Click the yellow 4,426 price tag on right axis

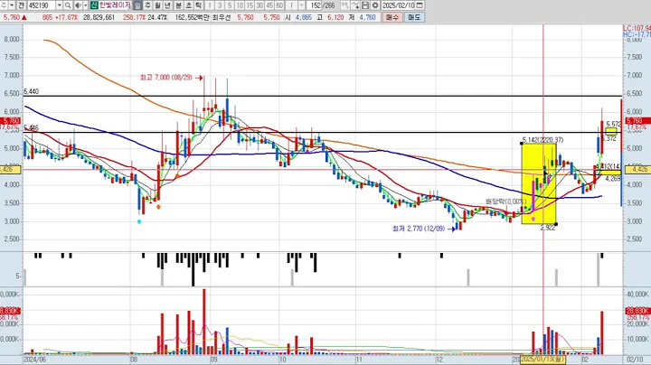(x=637, y=169)
